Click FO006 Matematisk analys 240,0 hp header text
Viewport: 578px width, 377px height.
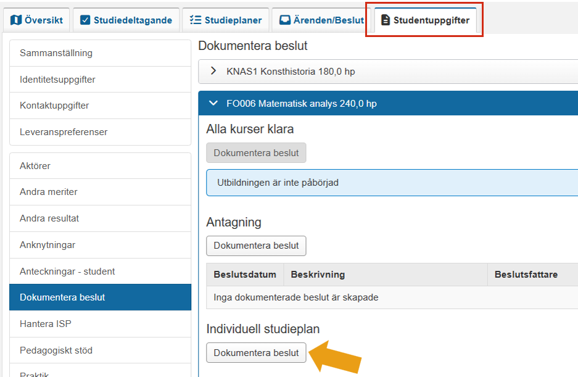click(302, 104)
